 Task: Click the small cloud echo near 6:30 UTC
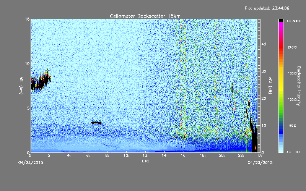[x=97, y=123]
